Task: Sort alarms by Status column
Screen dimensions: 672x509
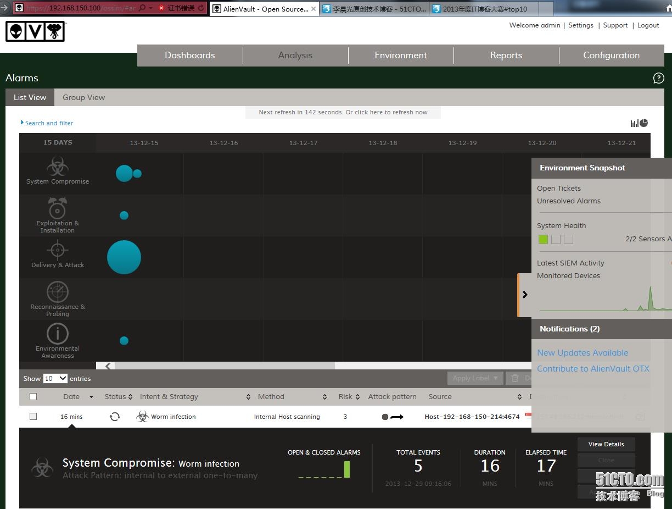Action: tap(119, 397)
